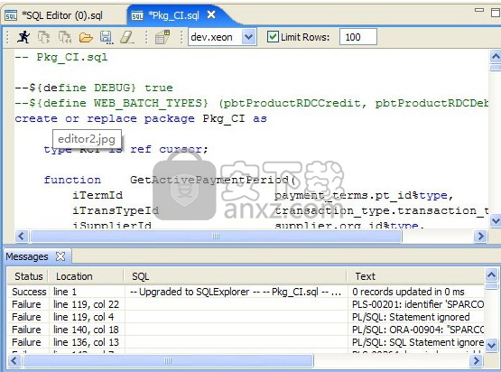
Task: Click the 'function' keyword in the editor
Action: (72, 180)
